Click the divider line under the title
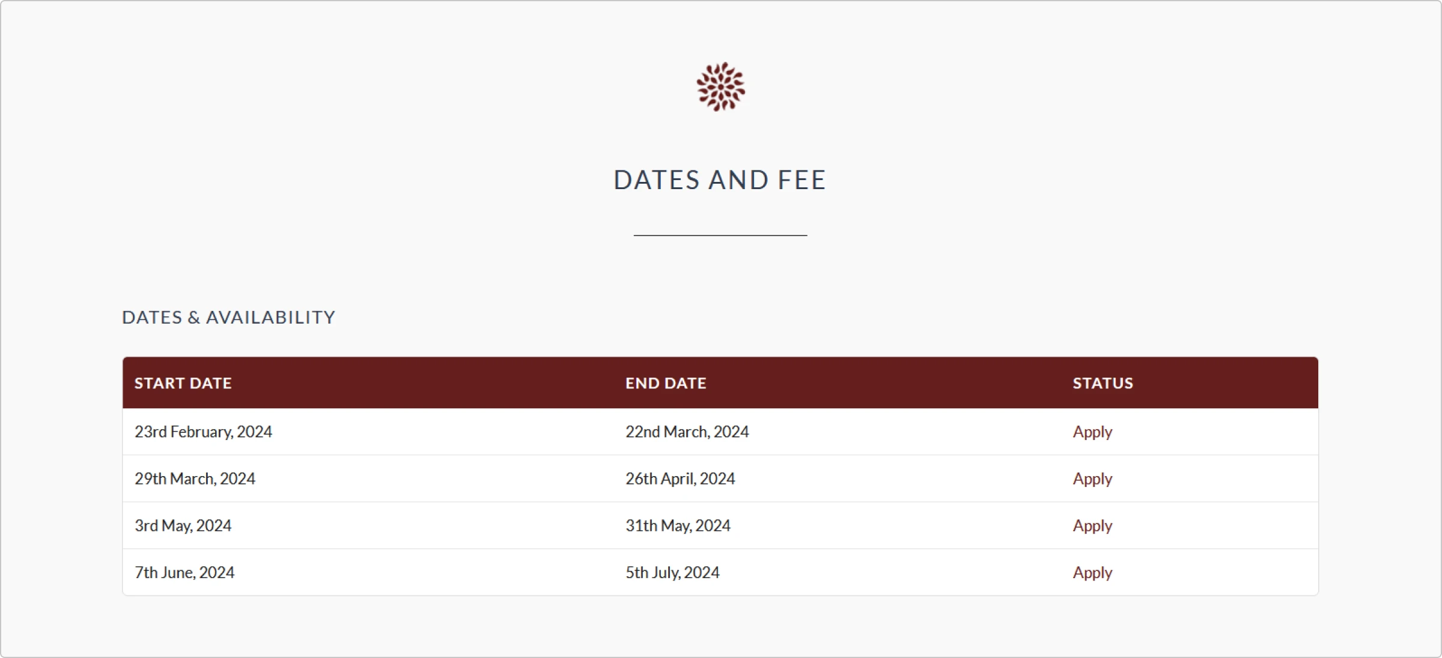Screen dimensions: 1442x658 point(720,235)
